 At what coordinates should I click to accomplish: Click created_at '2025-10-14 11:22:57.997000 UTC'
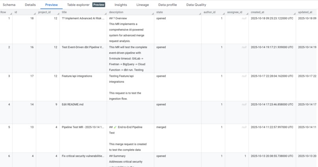coord(272,127)
